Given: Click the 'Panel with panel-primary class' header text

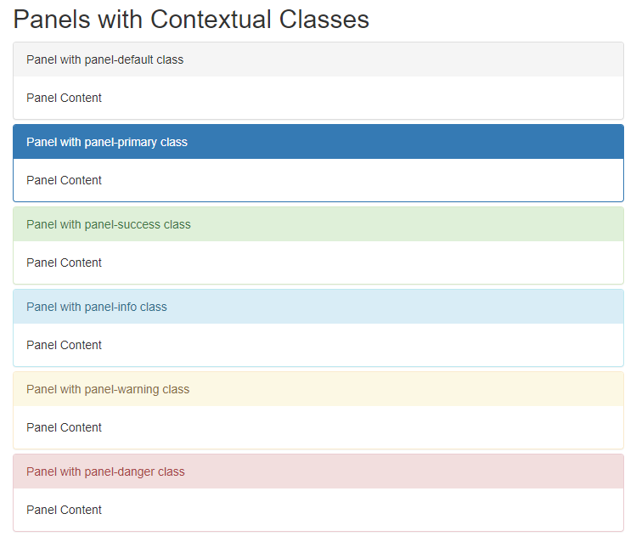Looking at the screenshot, I should [x=107, y=142].
